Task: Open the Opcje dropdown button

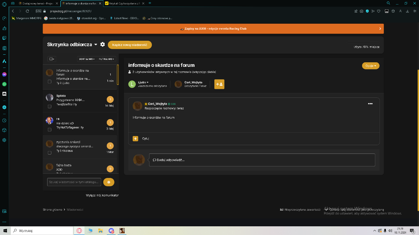Action: [x=371, y=66]
